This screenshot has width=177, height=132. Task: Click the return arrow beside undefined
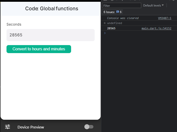[x=105, y=23]
